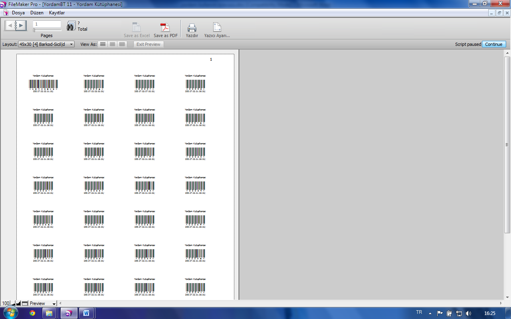Open the Kayıtlar menu
The width and height of the screenshot is (511, 319).
coord(57,13)
